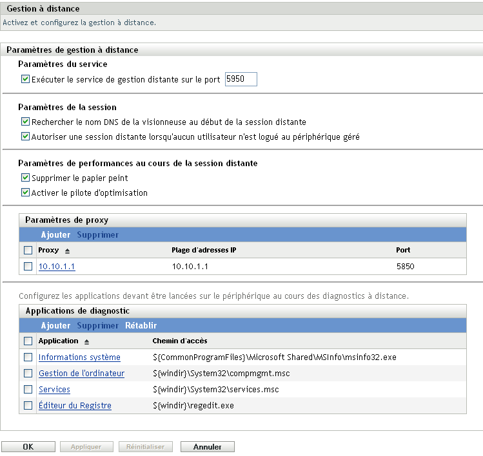483x456 pixels.
Task: Click the port field containing 5950
Action: point(241,79)
